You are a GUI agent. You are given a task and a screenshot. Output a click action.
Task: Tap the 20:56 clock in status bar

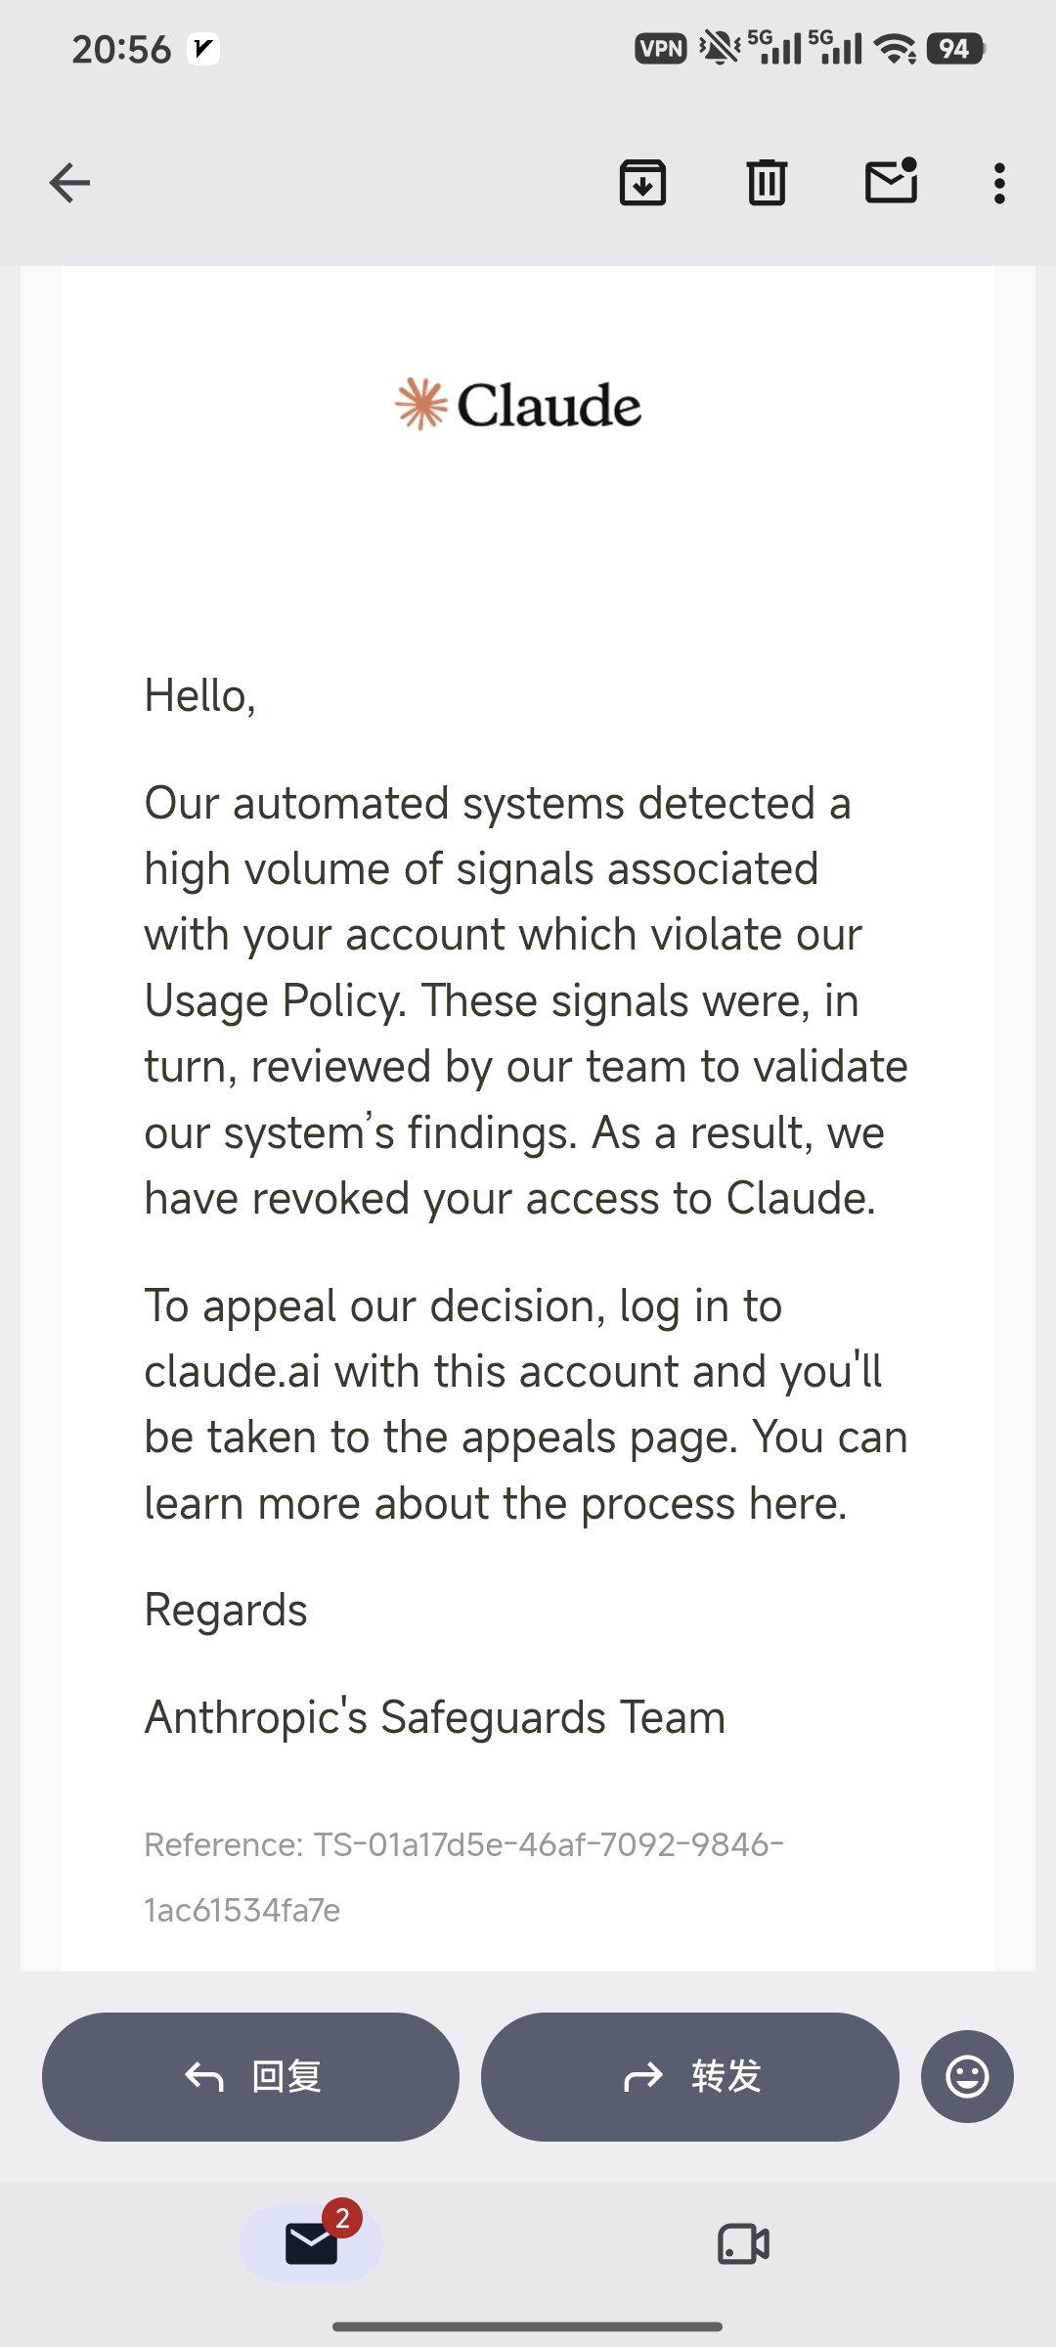[121, 49]
